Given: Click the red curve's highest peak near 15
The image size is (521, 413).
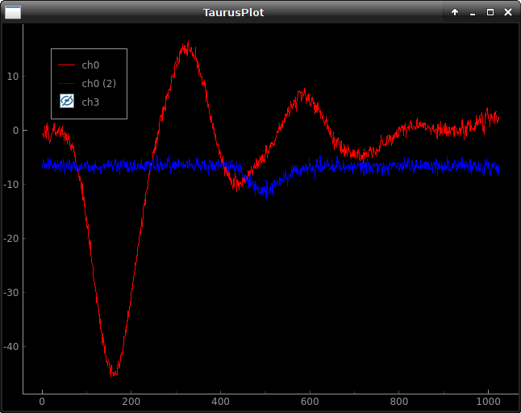Looking at the screenshot, I should (x=187, y=47).
